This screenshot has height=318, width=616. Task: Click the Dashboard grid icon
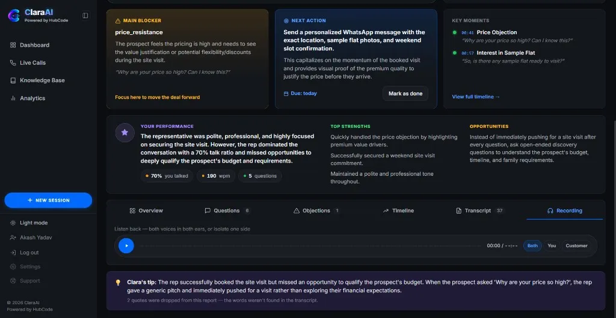point(13,45)
